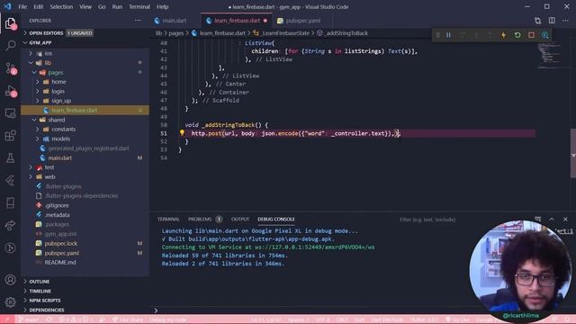576x324 pixels.
Task: Click the _LearnFirebaseState breadcrumb
Action: pos(285,33)
